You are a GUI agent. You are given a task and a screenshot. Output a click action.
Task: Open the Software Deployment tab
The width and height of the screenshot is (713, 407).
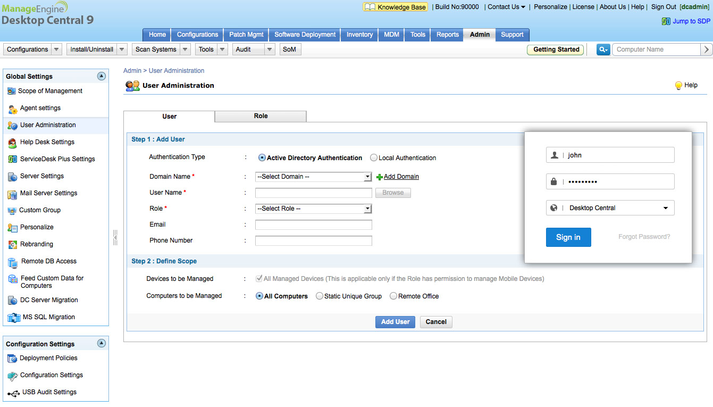pyautogui.click(x=305, y=35)
